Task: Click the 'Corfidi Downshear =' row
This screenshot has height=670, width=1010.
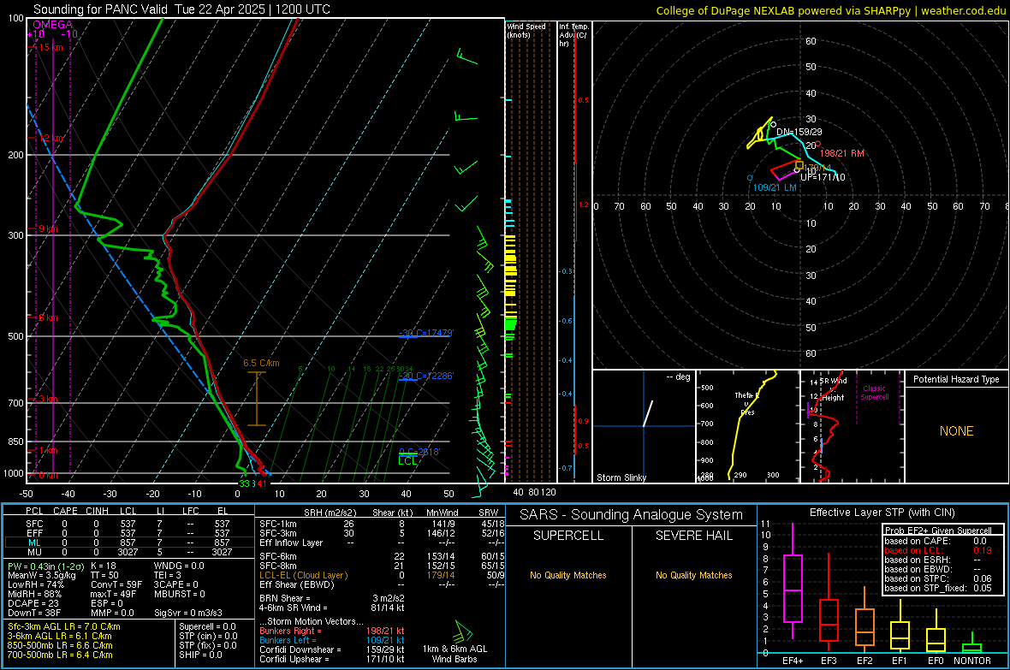Action: tap(332, 649)
